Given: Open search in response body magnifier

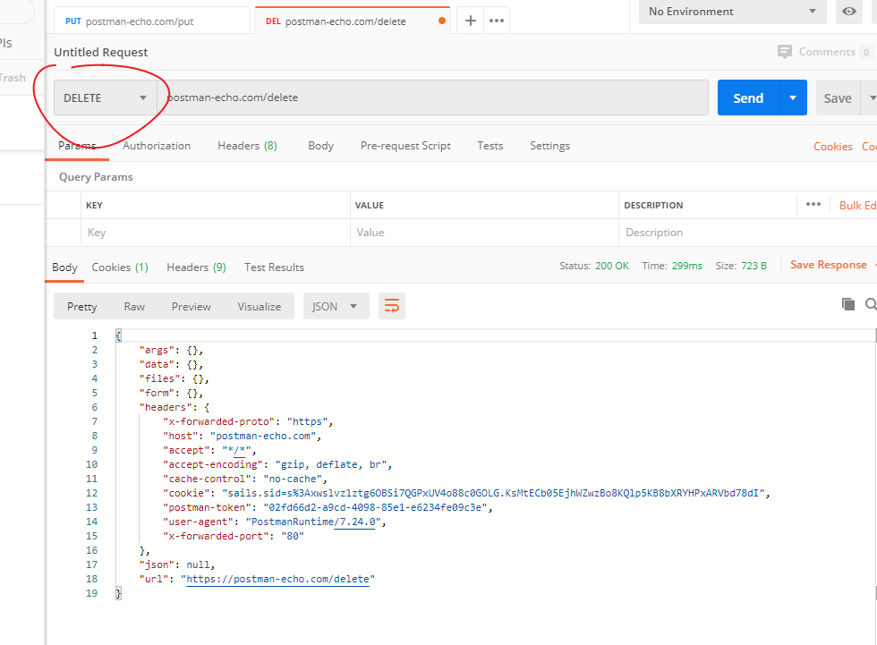Looking at the screenshot, I should [x=871, y=304].
